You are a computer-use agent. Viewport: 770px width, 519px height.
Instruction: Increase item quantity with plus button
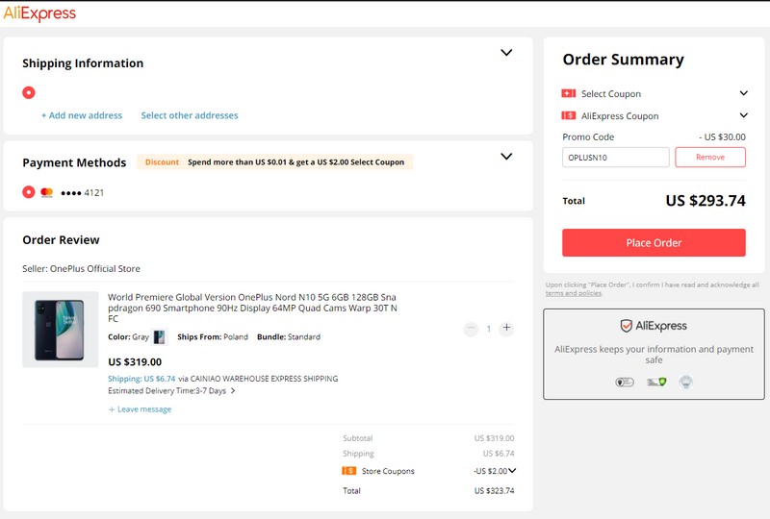click(506, 328)
